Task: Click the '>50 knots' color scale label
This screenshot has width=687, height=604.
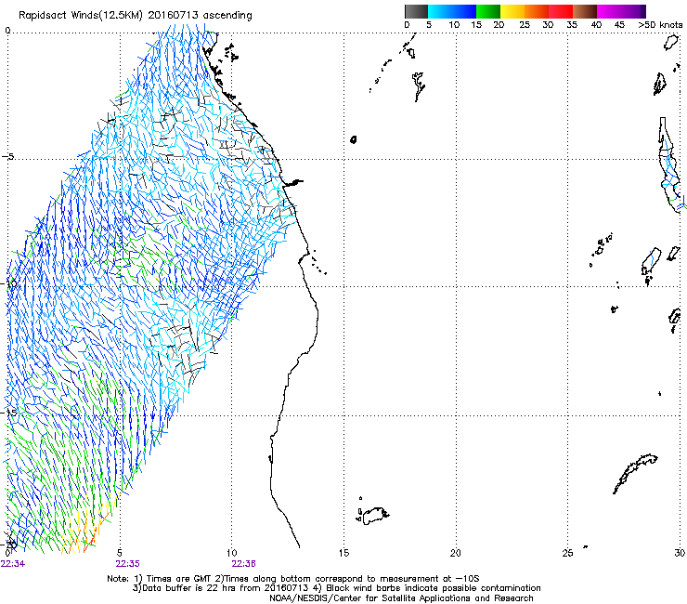Action: tap(660, 25)
